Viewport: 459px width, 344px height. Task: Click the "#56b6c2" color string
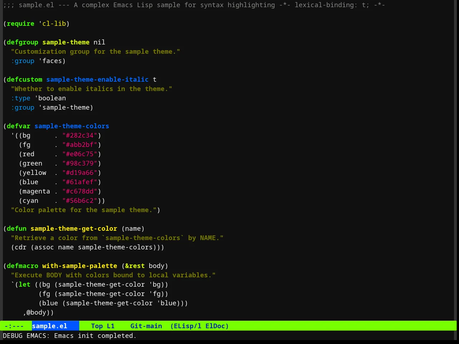[80, 201]
